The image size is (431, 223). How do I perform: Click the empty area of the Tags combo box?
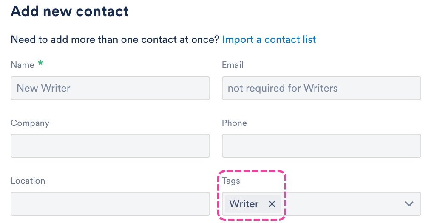(344, 204)
